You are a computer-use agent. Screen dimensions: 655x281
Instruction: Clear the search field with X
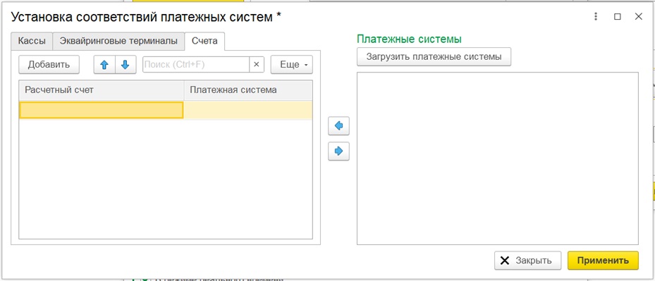point(257,65)
